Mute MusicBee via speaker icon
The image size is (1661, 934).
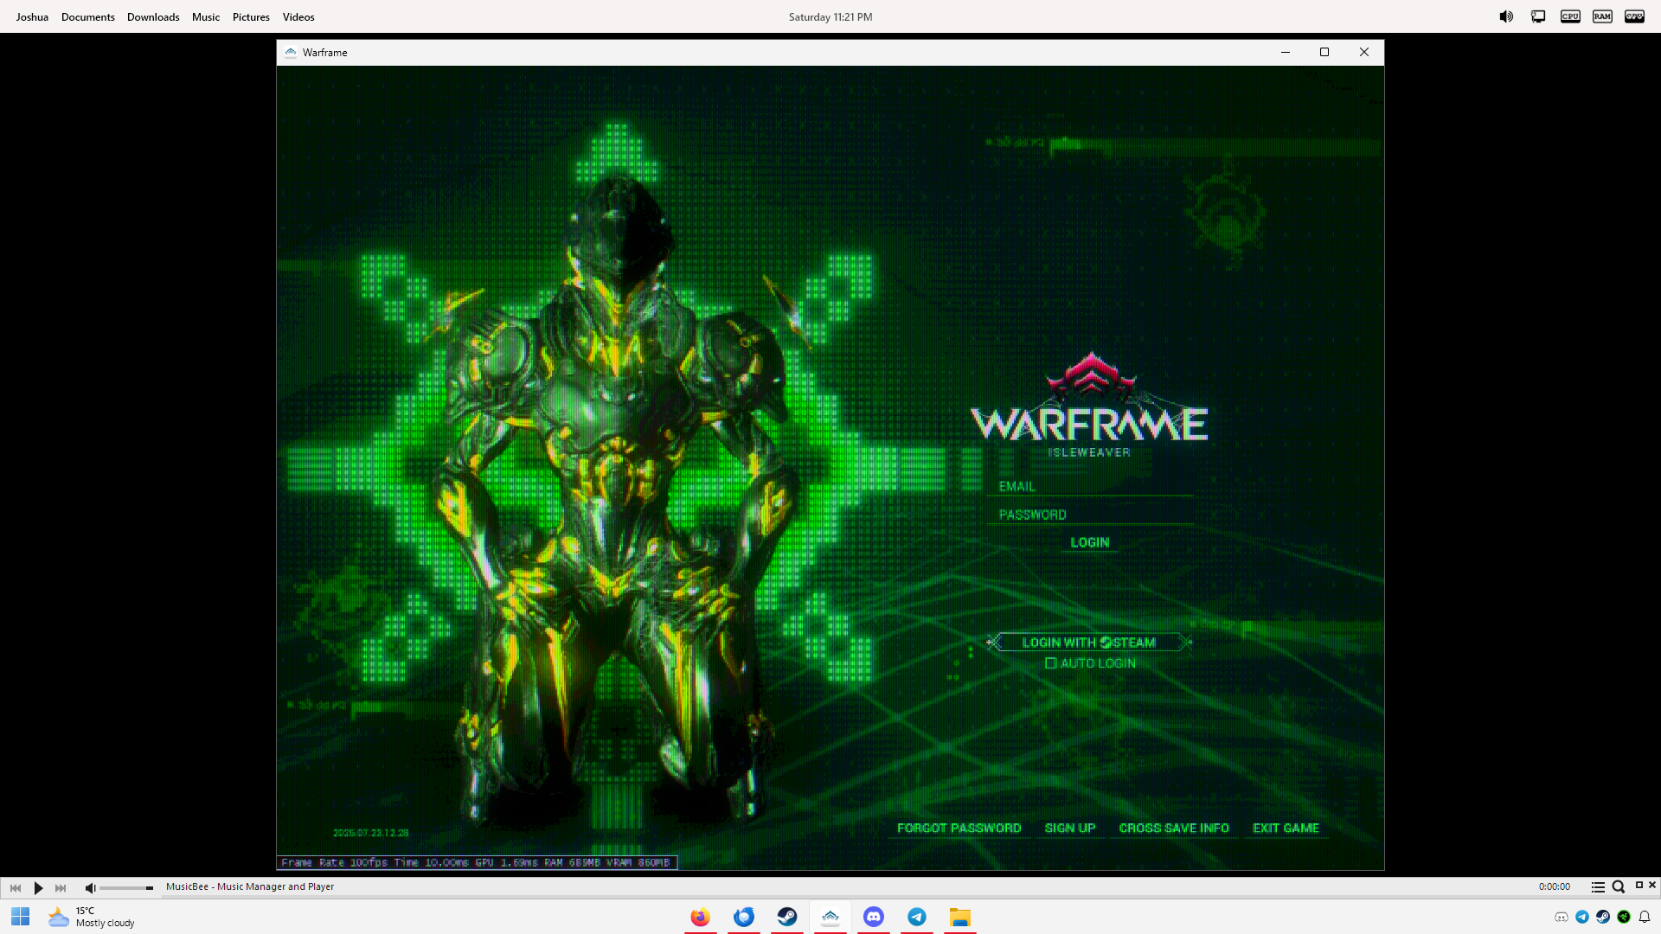click(x=90, y=887)
